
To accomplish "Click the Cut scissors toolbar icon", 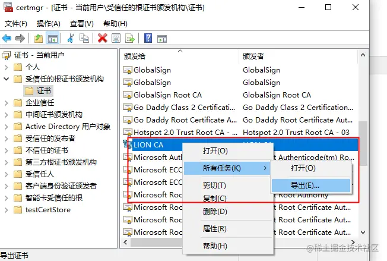I will click(x=71, y=38).
